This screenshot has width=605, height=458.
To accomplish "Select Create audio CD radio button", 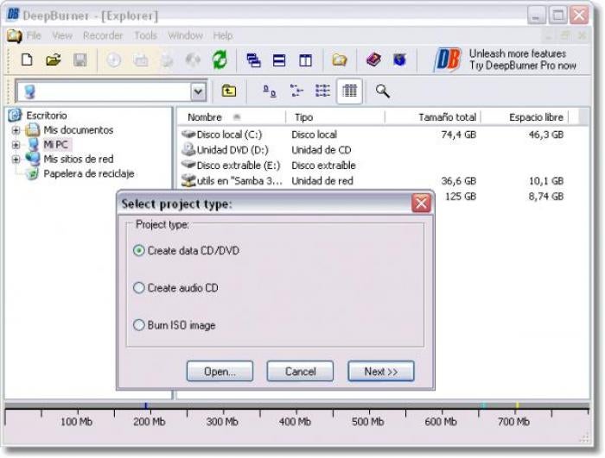I will click(x=139, y=288).
